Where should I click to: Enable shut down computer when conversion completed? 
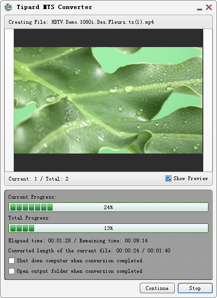[x=11, y=260]
